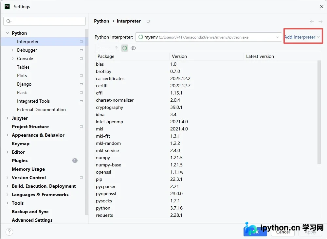Image resolution: width=327 pixels, height=239 pixels.
Task: Open the Tables settings page
Action: coord(23,67)
